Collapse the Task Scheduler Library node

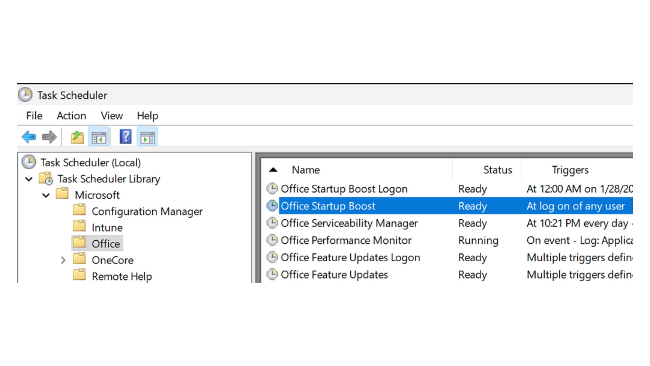[x=29, y=179]
